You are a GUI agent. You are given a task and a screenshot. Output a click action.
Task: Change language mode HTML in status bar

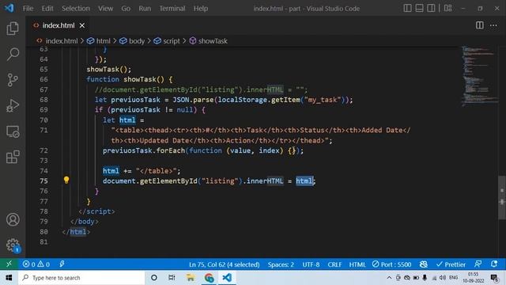coord(357,264)
